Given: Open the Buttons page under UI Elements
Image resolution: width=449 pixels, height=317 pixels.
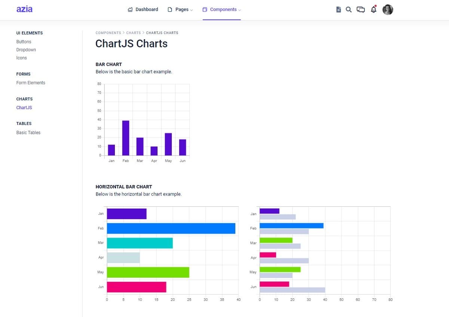Looking at the screenshot, I should point(24,41).
